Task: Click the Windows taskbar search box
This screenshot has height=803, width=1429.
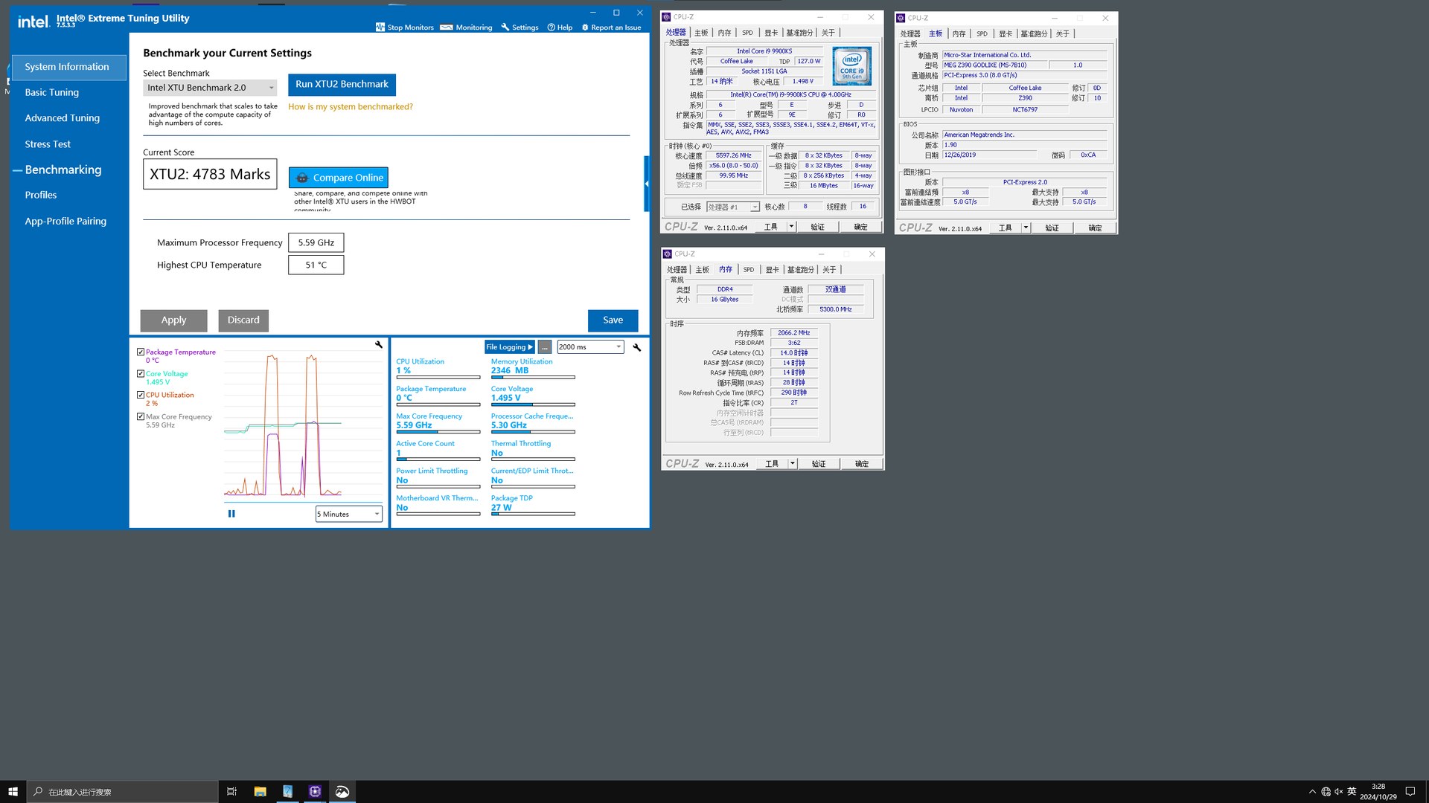Action: [x=123, y=792]
